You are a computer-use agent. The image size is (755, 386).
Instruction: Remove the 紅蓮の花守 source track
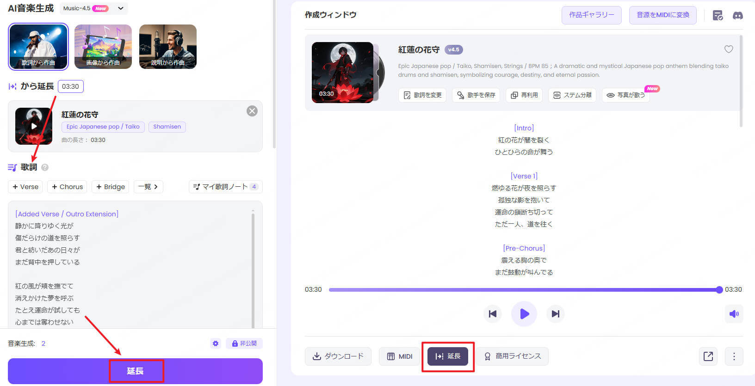252,111
